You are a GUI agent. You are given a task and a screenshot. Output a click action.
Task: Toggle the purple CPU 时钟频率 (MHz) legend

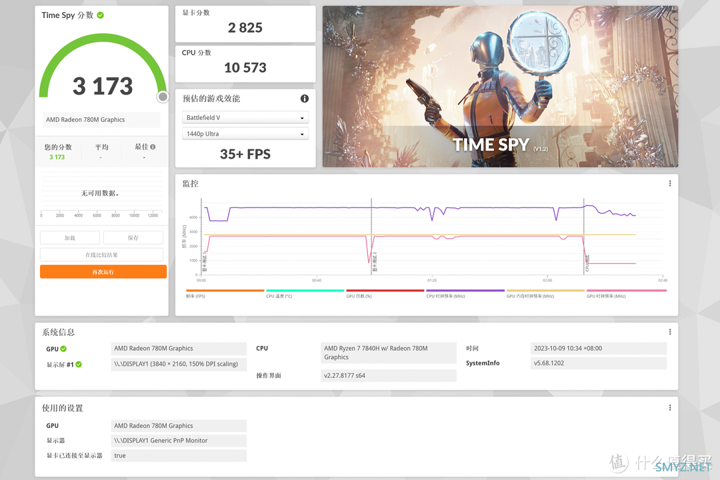pos(465,290)
